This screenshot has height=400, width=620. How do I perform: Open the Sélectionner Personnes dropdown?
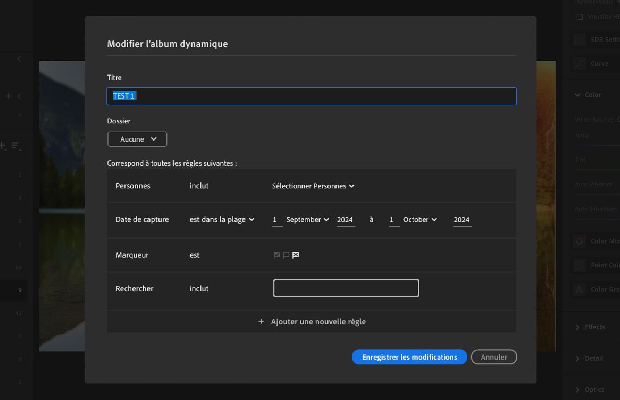313,186
